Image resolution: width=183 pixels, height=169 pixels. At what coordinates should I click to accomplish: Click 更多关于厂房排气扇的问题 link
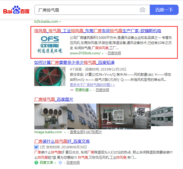click(92, 85)
